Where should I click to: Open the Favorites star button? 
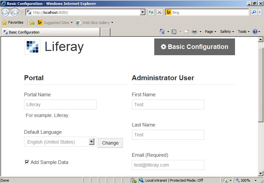pos(13,22)
